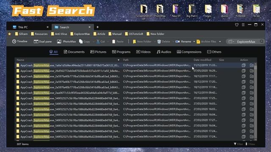The width and height of the screenshot is (271, 152).
Task: Click the Copy toolbar button
Action: pyautogui.click(x=85, y=41)
